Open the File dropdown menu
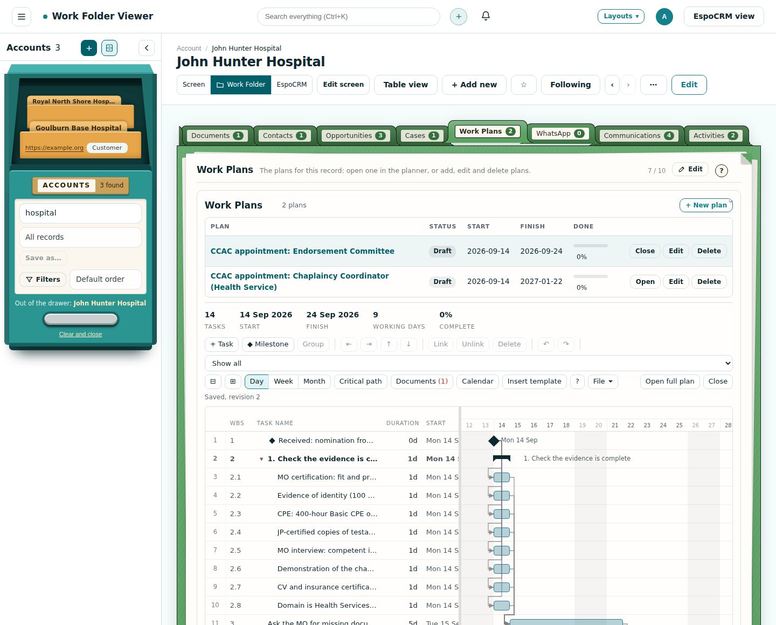 coord(602,381)
